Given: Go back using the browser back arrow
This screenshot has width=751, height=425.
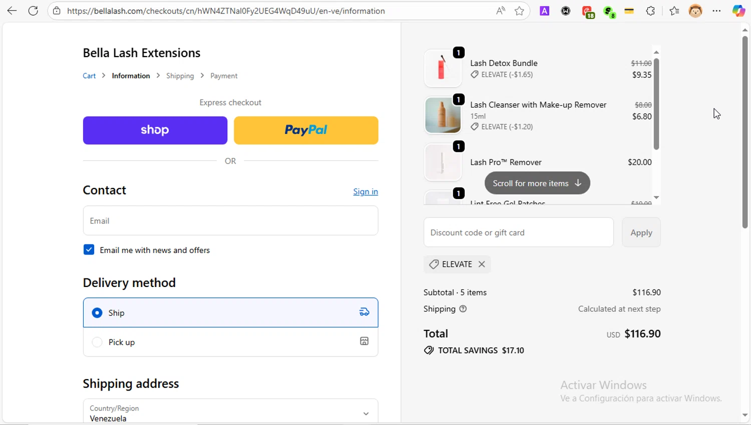Looking at the screenshot, I should (x=12, y=10).
